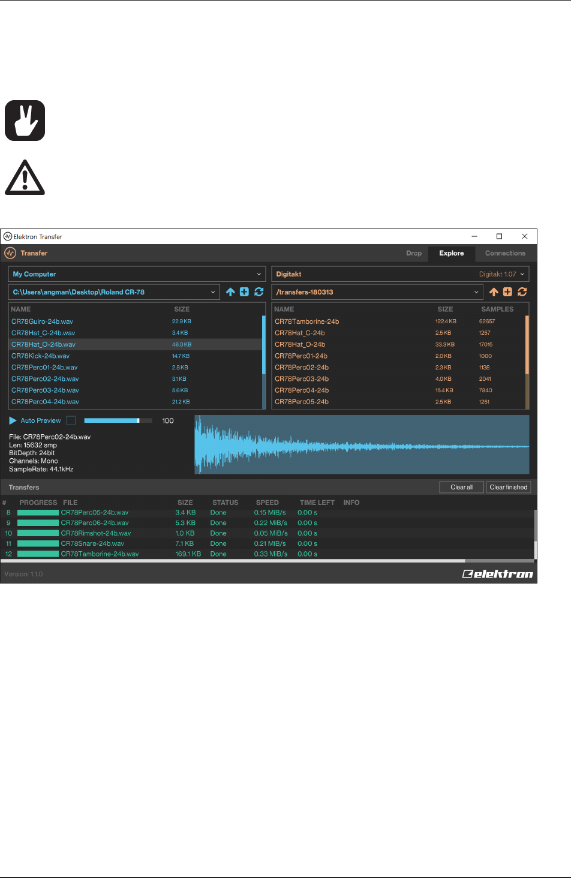The image size is (571, 878).
Task: Adjust the preview volume slider
Action: tap(118, 420)
